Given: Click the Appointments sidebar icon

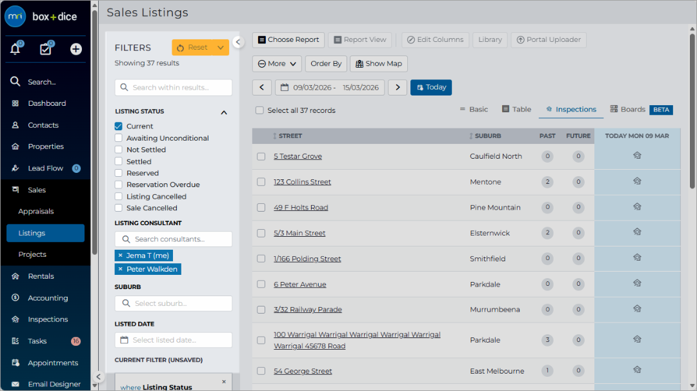Looking at the screenshot, I should pyautogui.click(x=15, y=363).
